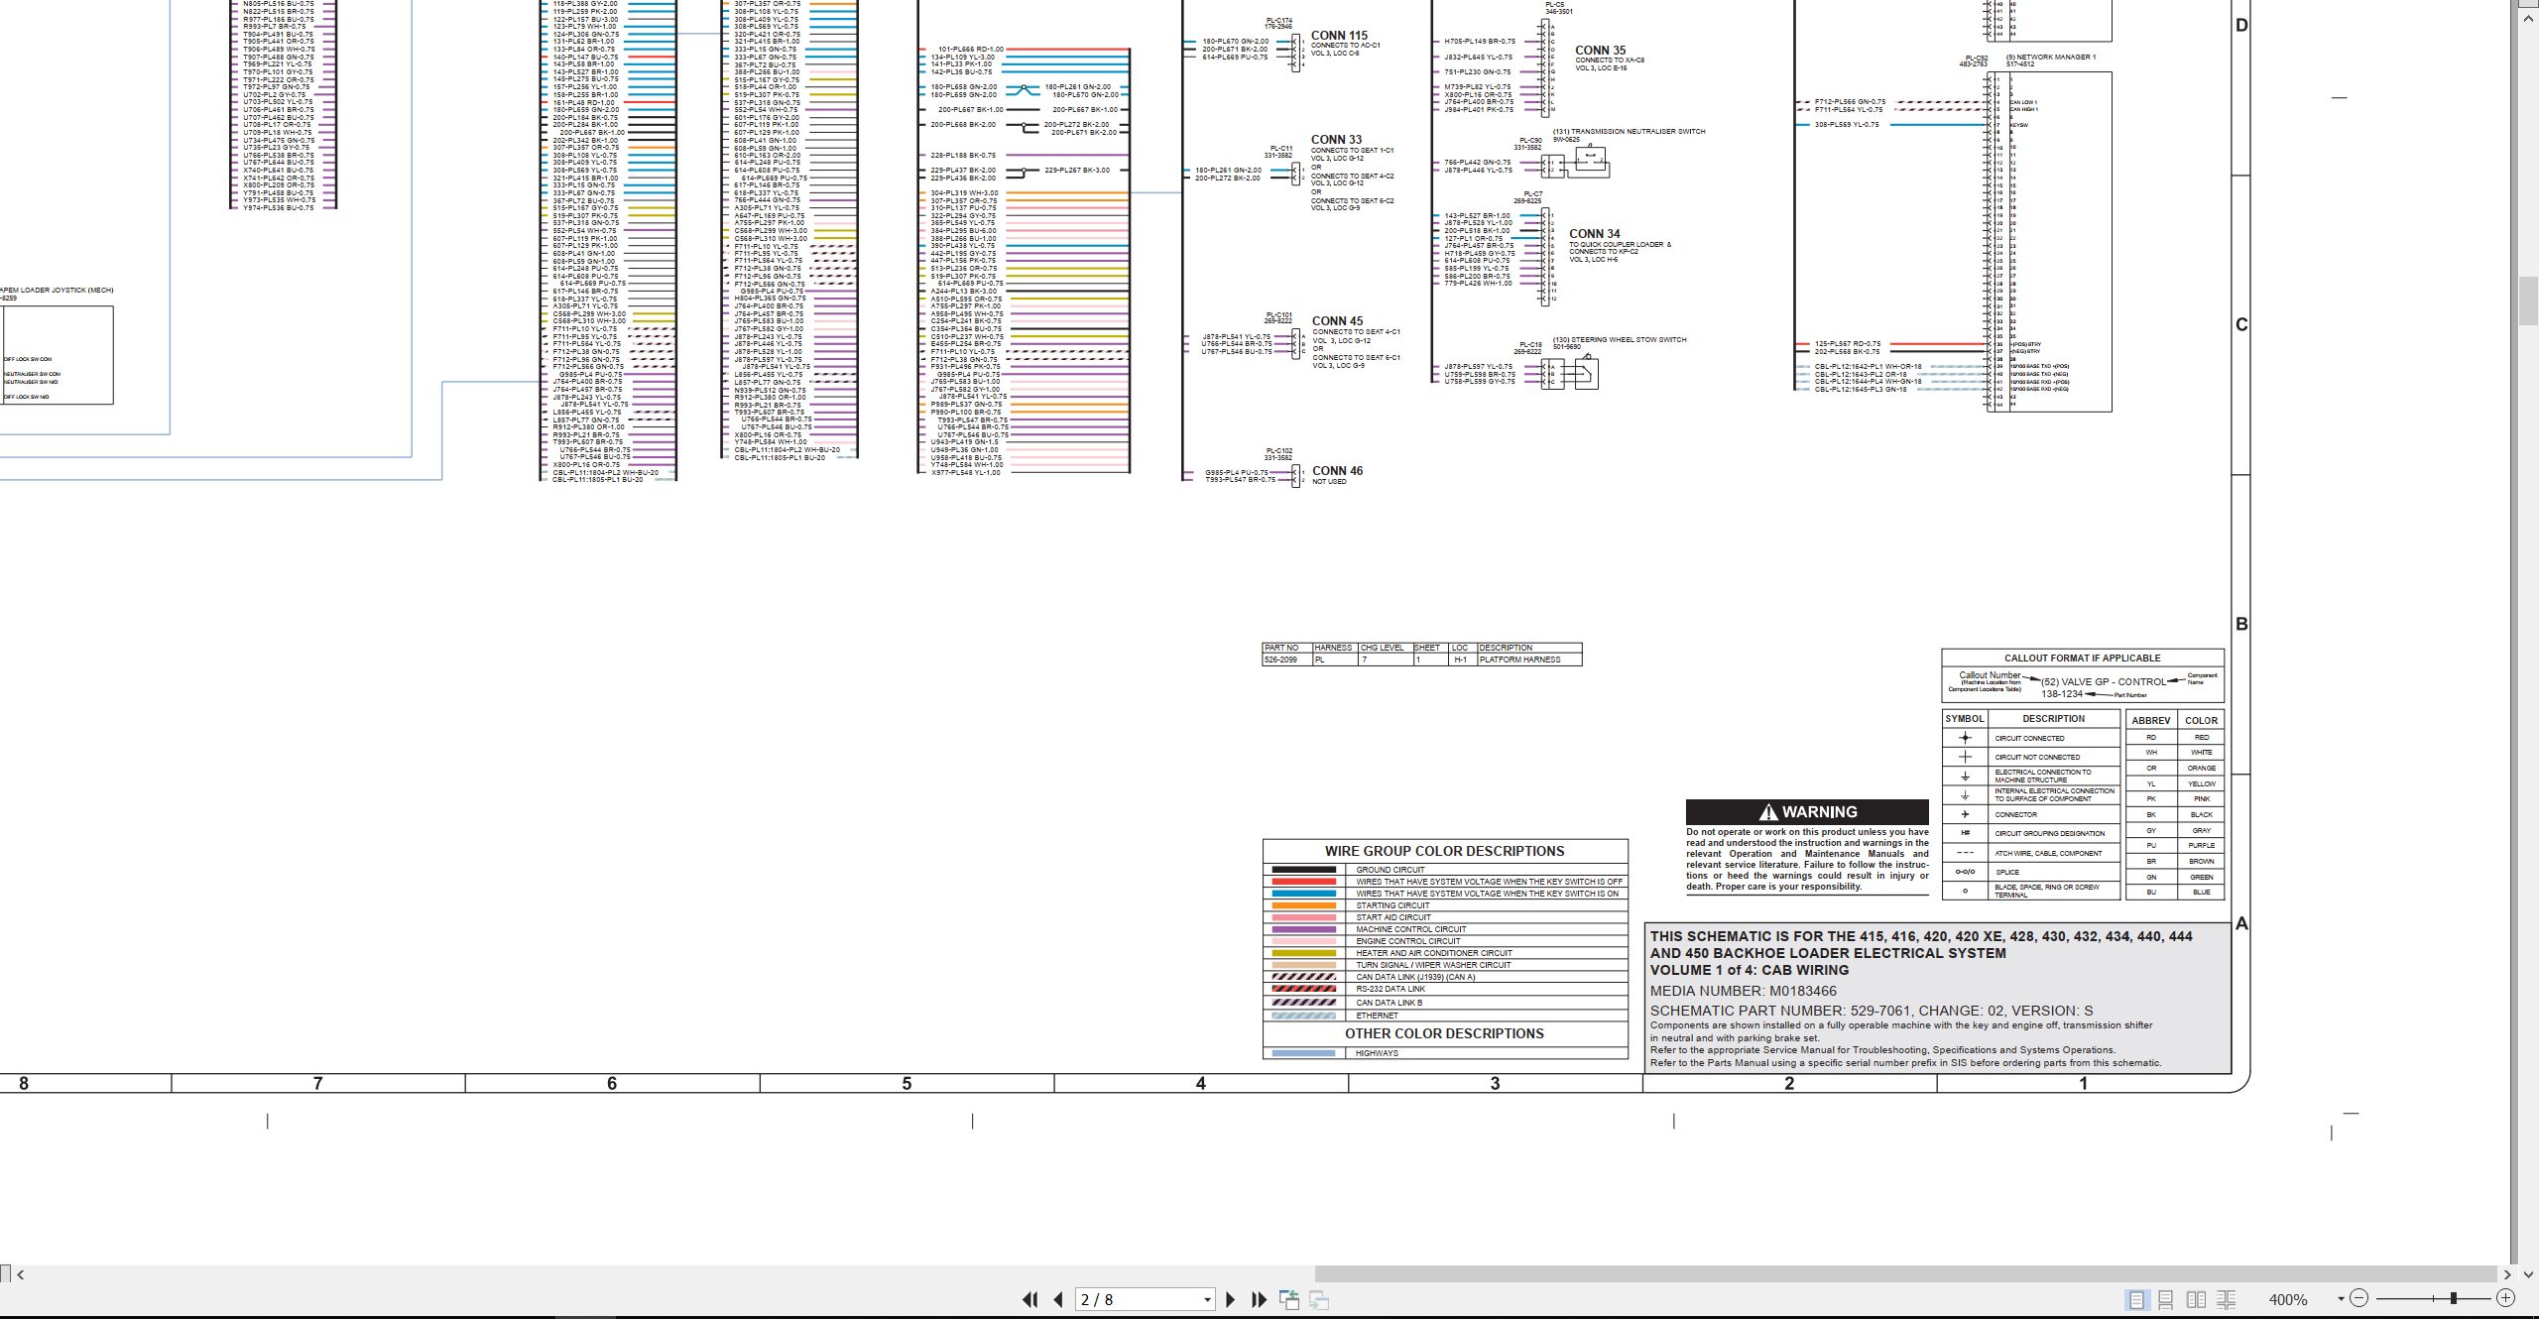
Task: Switch to two-page side-by-side view
Action: (x=2197, y=1299)
